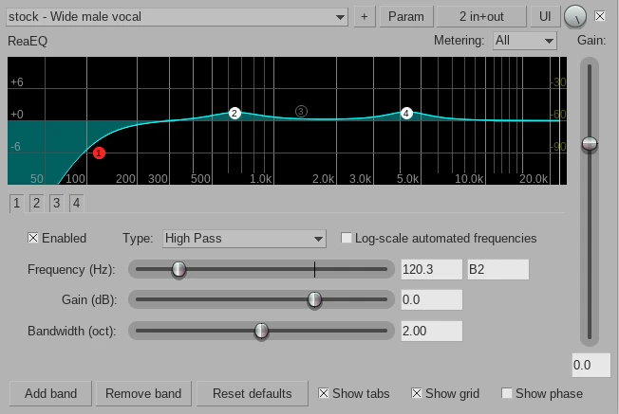Viewport: 619px width, 414px height.
Task: Click the Frequency value field showing 120.3
Action: pyautogui.click(x=431, y=270)
